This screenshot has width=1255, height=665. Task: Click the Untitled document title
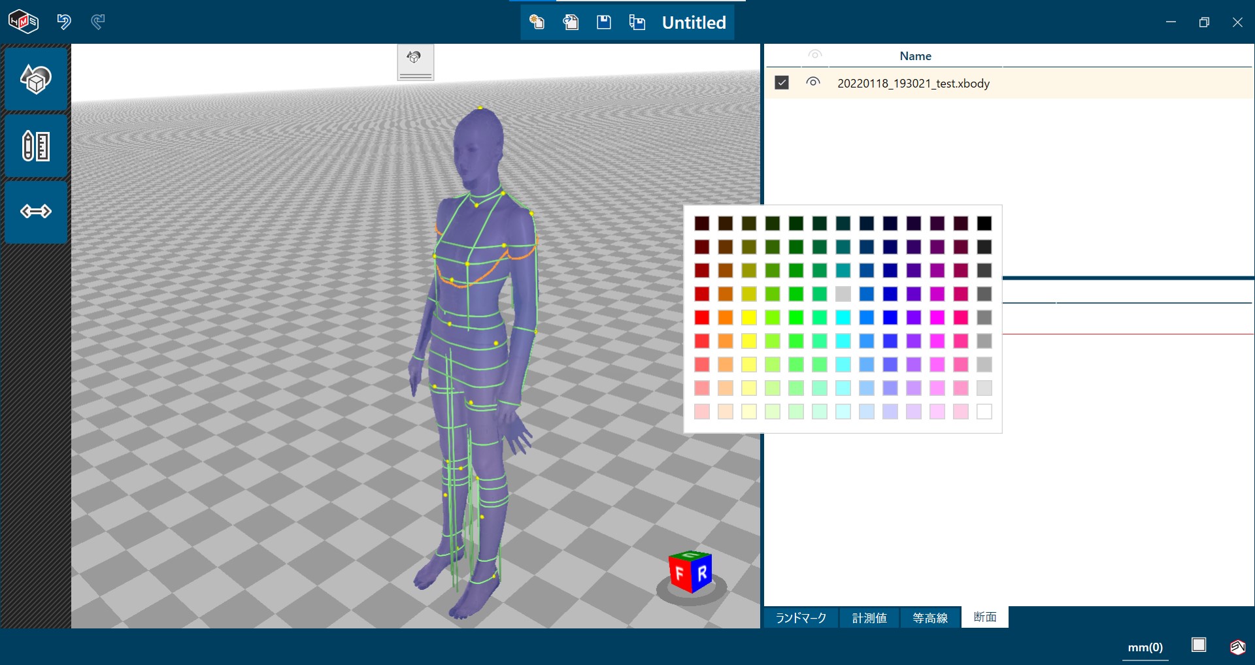point(694,23)
